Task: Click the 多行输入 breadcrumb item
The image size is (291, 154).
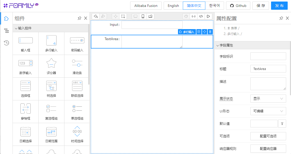Action: pyautogui.click(x=234, y=34)
